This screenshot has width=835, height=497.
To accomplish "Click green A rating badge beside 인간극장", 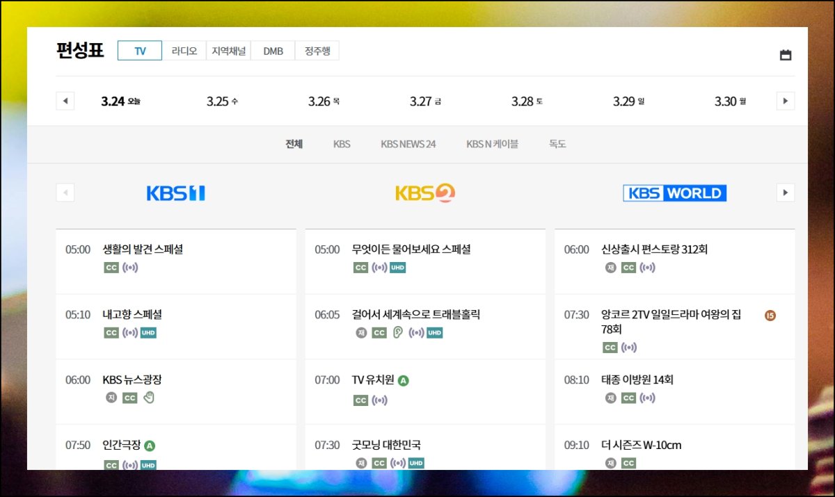I will click(x=150, y=446).
